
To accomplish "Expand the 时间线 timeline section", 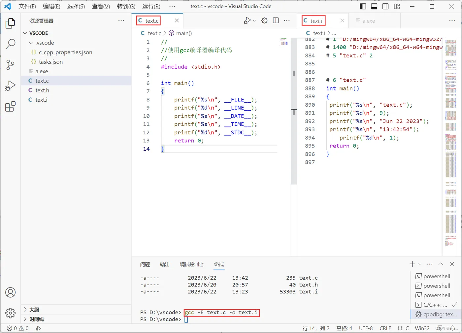I will 76,319.
